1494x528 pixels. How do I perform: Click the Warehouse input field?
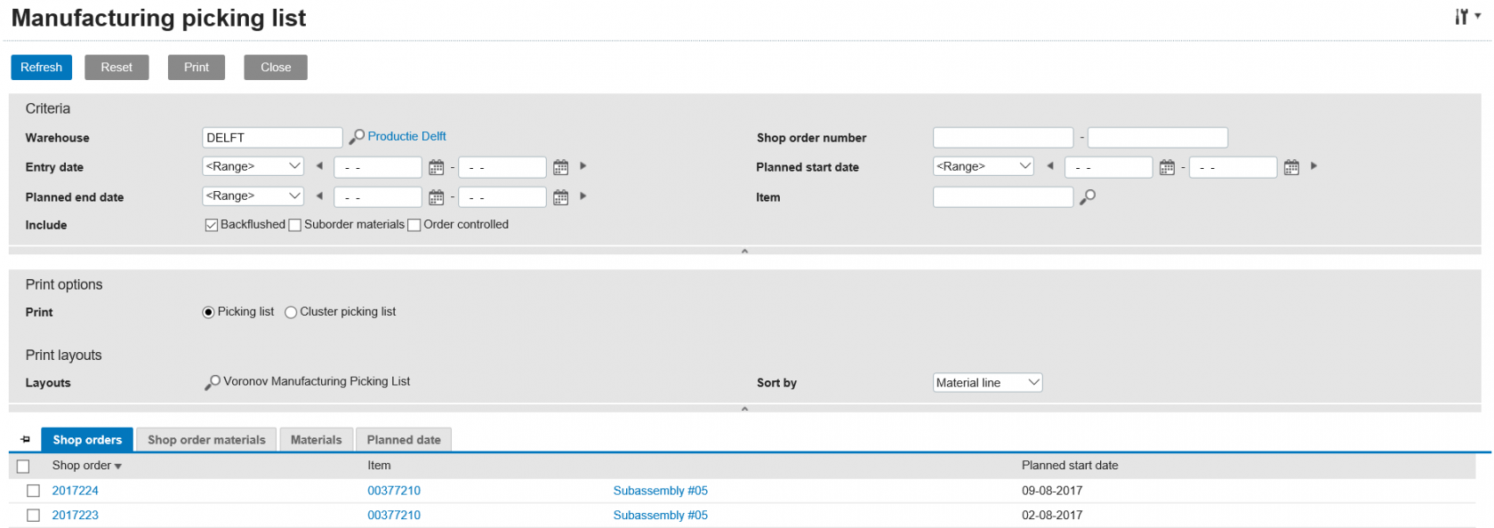[271, 138]
